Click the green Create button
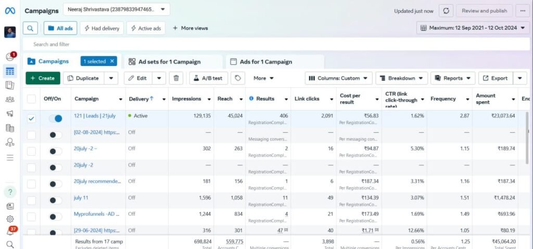The width and height of the screenshot is (533, 249). click(x=43, y=78)
